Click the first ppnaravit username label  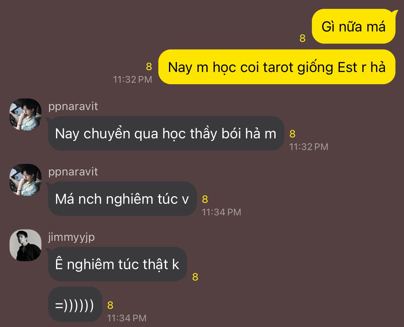click(x=73, y=106)
